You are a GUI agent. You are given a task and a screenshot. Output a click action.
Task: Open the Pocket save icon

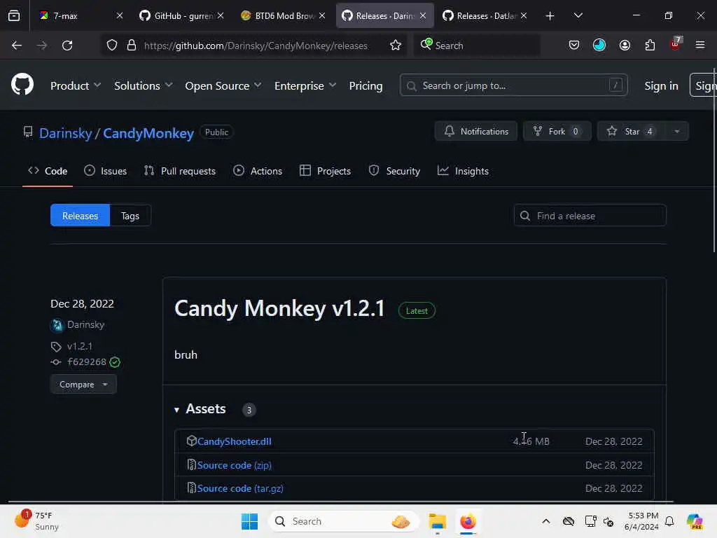(x=574, y=46)
